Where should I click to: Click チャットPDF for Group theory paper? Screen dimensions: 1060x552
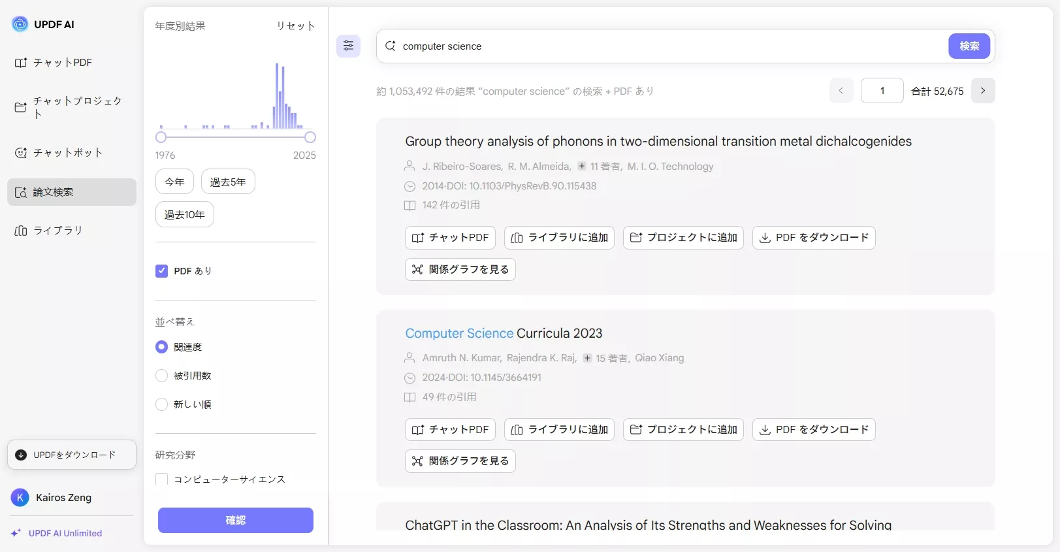(450, 238)
